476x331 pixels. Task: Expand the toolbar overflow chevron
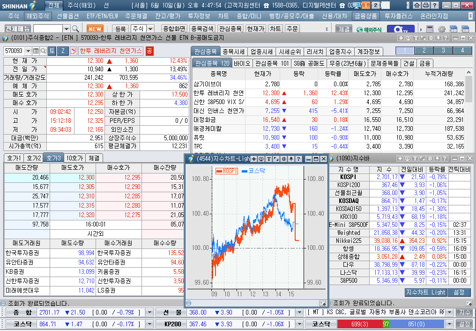coord(327,30)
